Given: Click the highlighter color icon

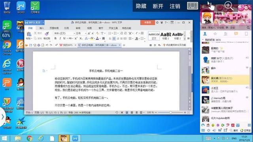Looking at the screenshot, I should click(91, 38).
